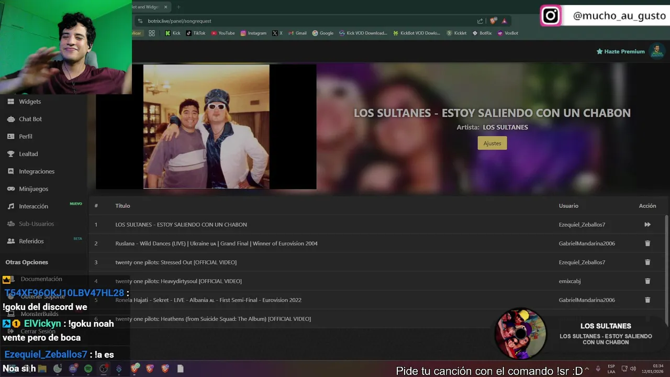Open the Kick bookmark
This screenshot has height=377, width=670.
172,33
